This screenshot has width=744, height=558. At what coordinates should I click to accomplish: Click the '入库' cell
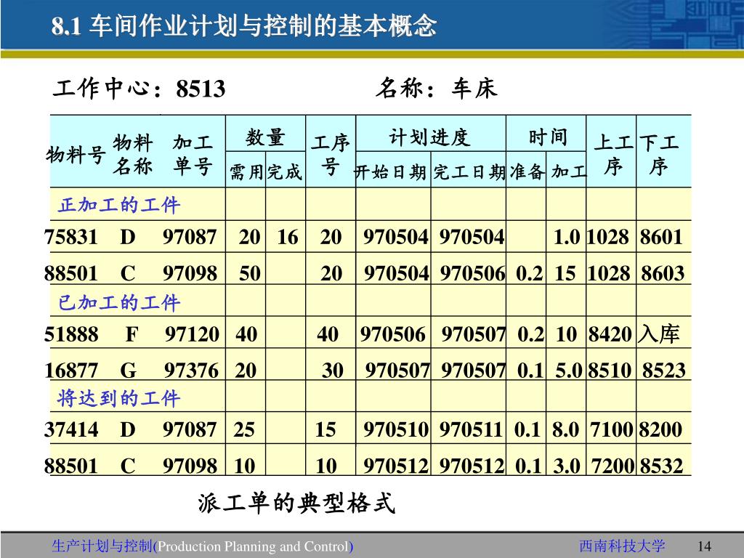[659, 334]
